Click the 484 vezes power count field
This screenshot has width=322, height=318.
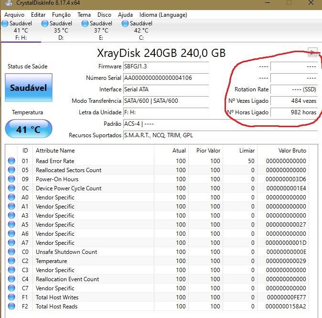294,101
